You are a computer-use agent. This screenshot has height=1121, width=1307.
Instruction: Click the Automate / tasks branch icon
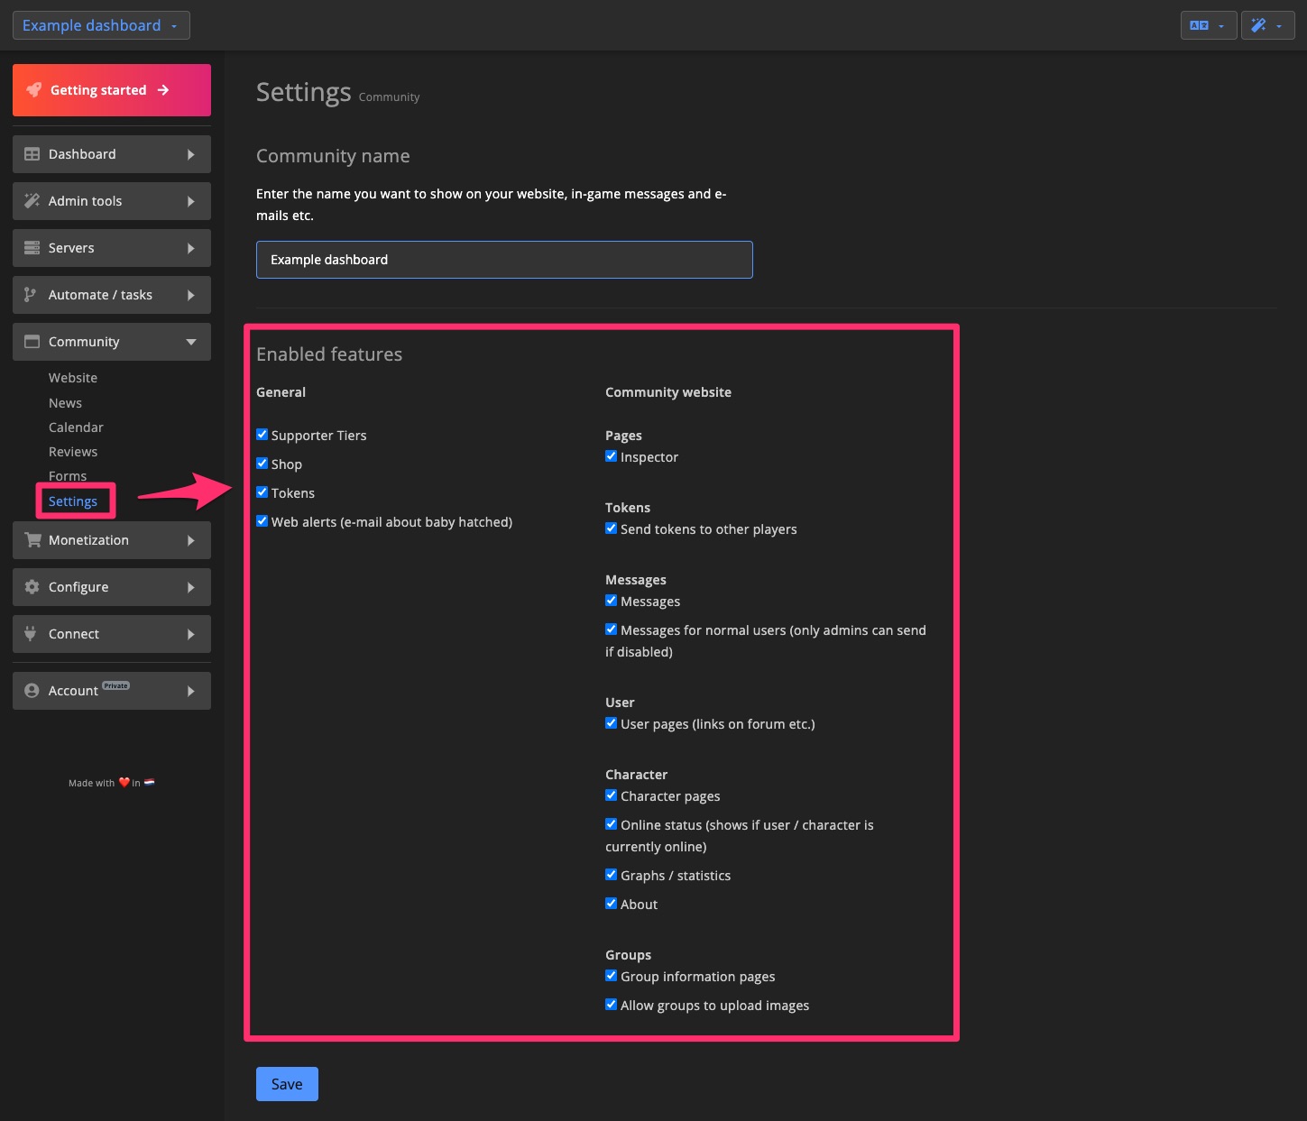pos(30,294)
